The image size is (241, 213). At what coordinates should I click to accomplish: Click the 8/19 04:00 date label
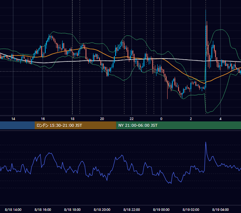[220, 209]
